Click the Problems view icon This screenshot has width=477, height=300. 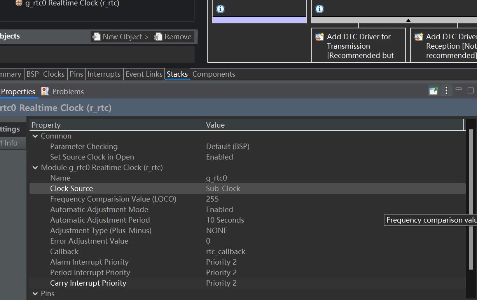coord(45,91)
